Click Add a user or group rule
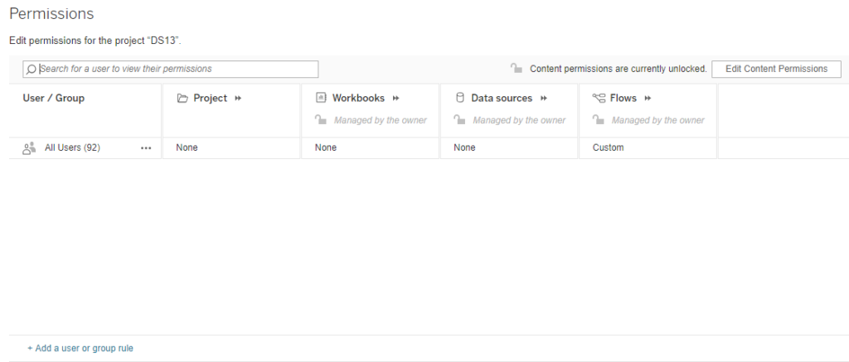Image resolution: width=849 pixels, height=362 pixels. point(80,349)
